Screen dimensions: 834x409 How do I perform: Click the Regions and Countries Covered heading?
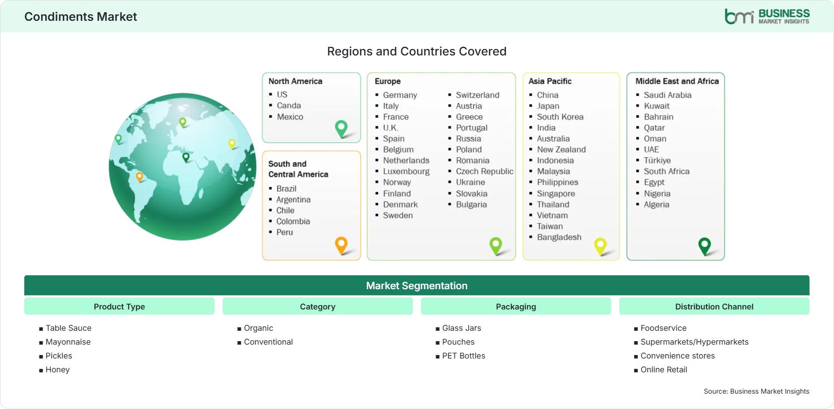click(417, 51)
